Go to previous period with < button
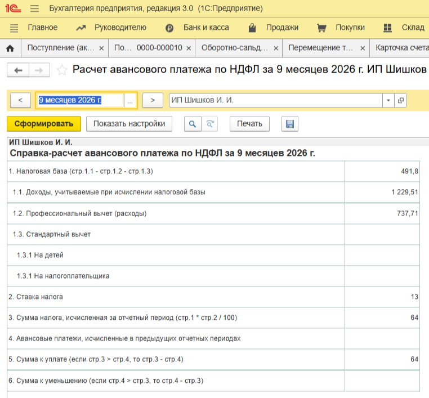The width and height of the screenshot is (429, 398). (x=20, y=100)
